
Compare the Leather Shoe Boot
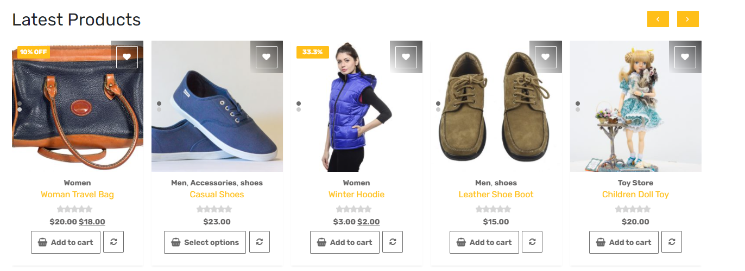point(532,242)
